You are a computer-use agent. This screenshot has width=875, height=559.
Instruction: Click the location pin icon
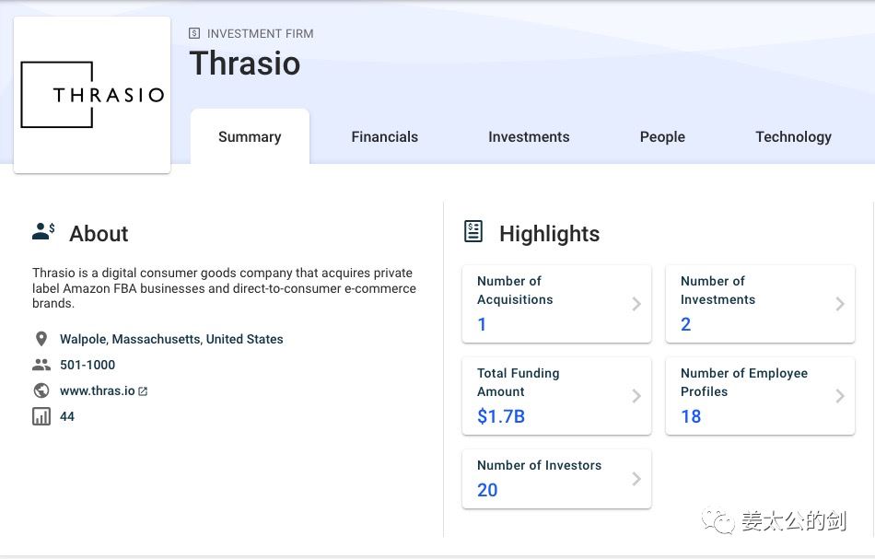[x=41, y=339]
